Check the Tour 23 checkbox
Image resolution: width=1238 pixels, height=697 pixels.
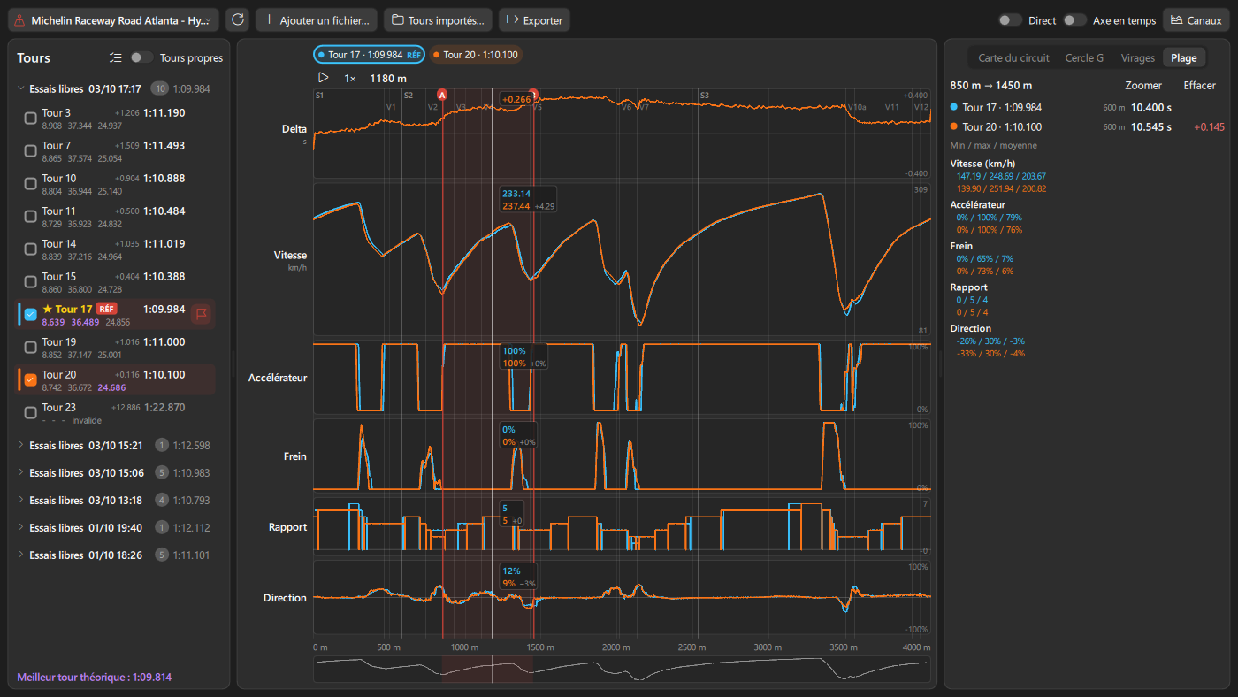point(31,412)
